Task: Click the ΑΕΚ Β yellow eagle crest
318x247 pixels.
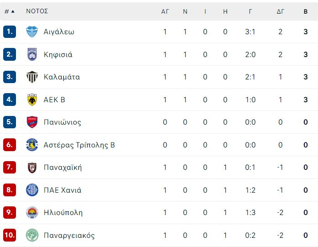Action: tap(32, 100)
